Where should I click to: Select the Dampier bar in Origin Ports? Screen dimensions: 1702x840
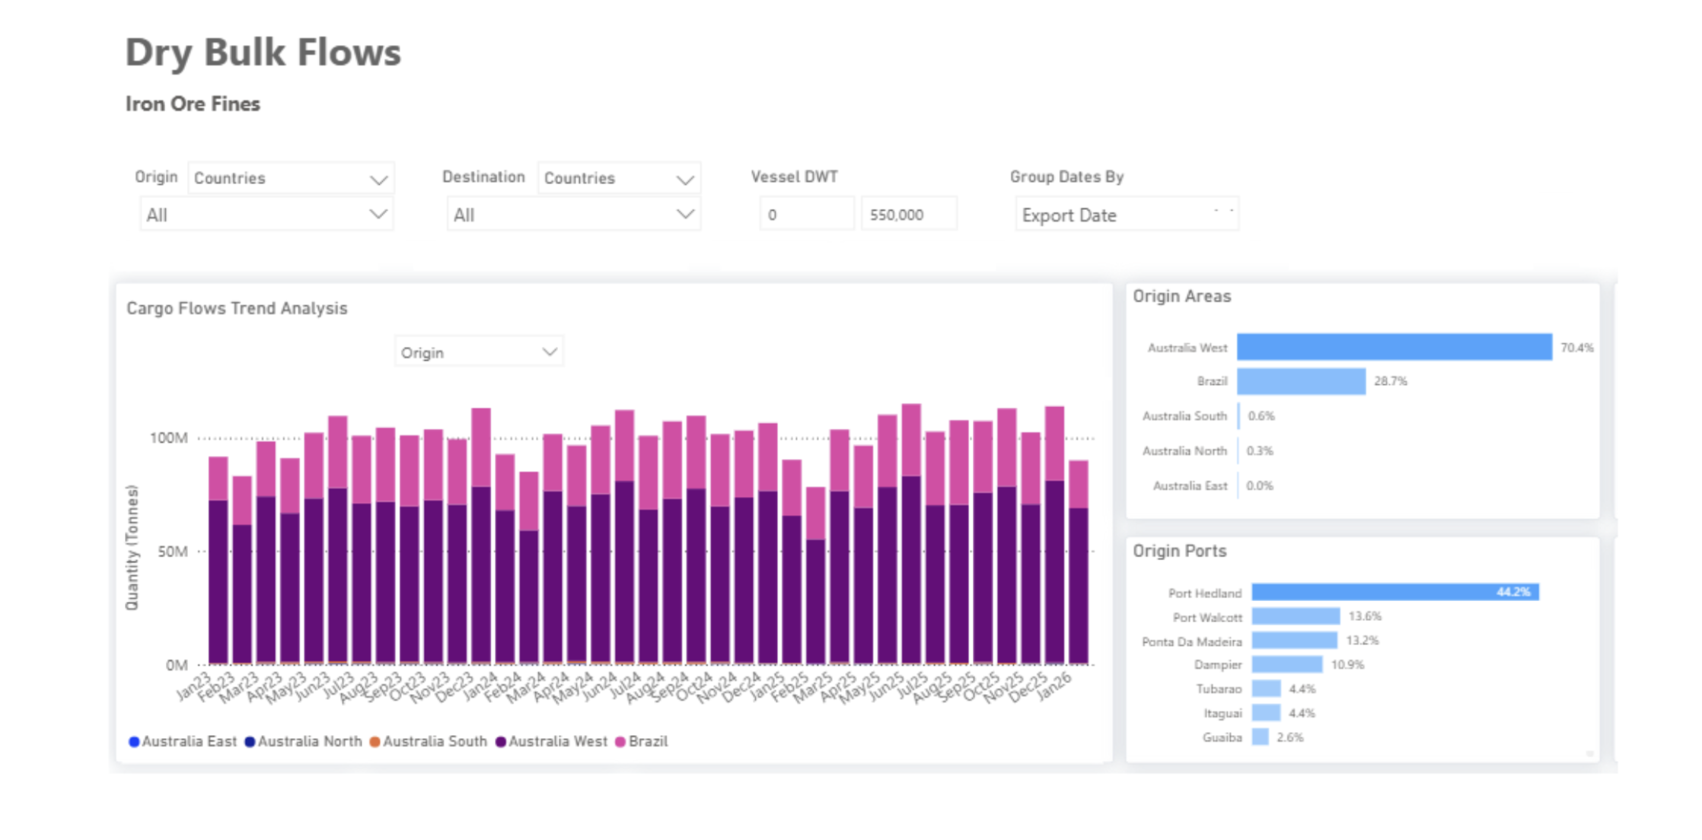coord(1286,665)
